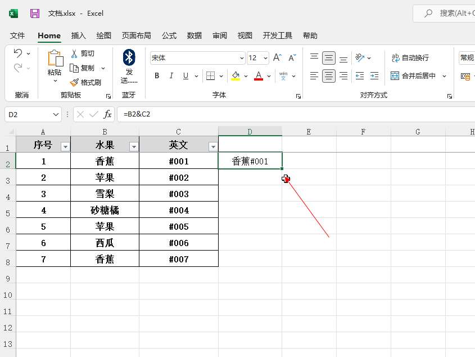475x357 pixels.
Task: Select the Format Painter (格式刷) tool
Action: click(x=86, y=82)
